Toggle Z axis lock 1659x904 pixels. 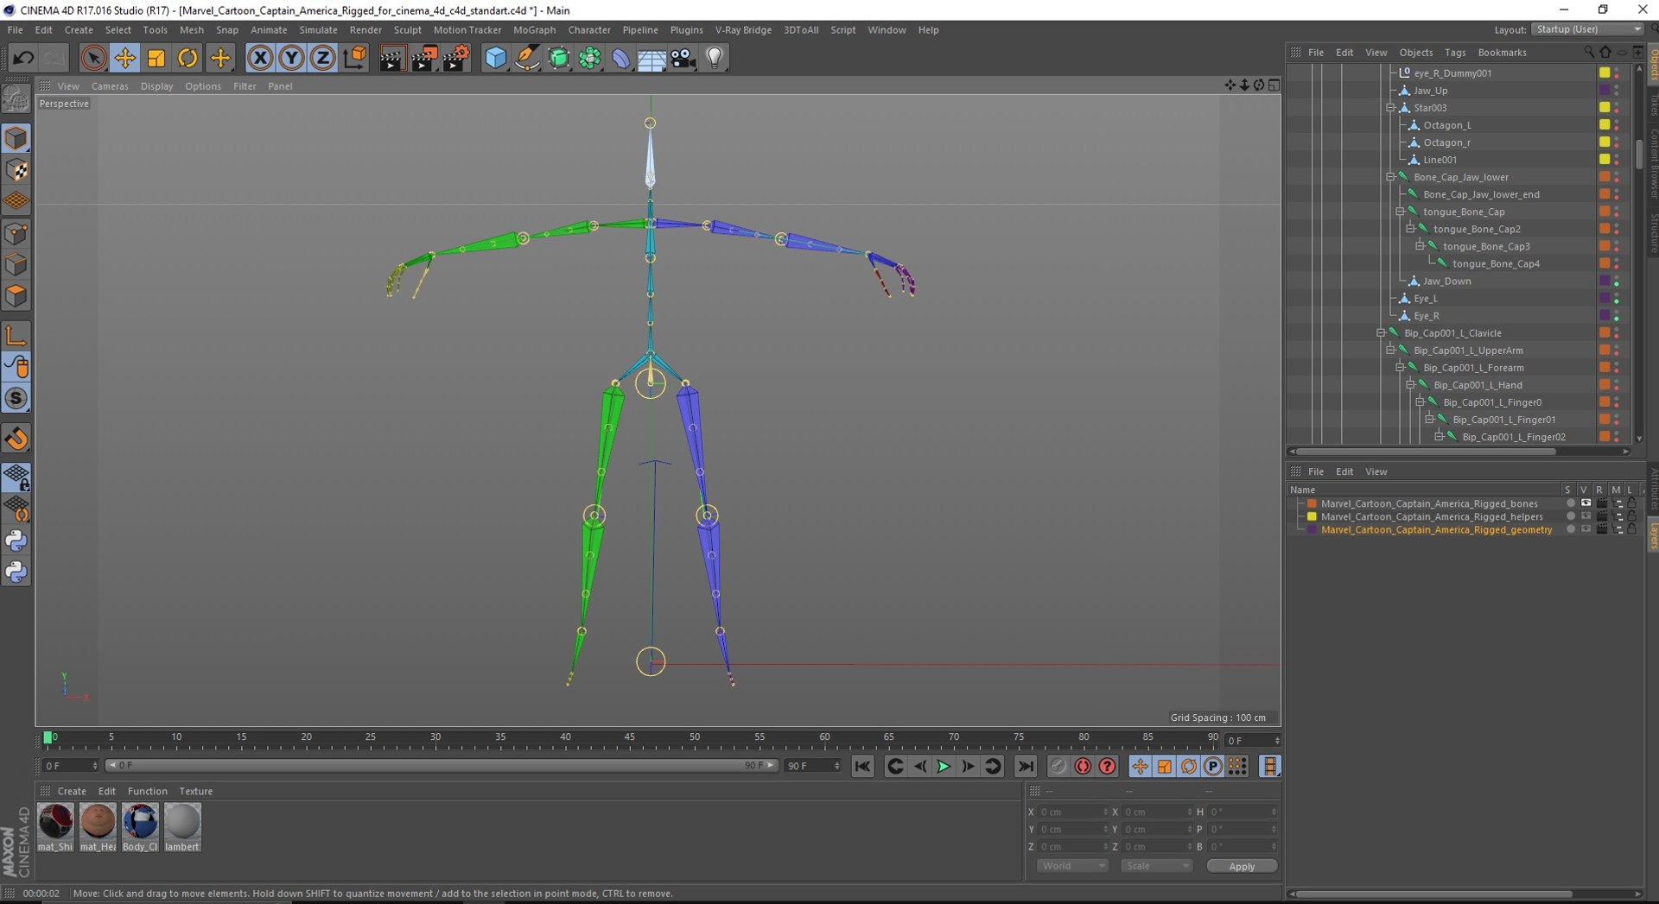pos(322,58)
